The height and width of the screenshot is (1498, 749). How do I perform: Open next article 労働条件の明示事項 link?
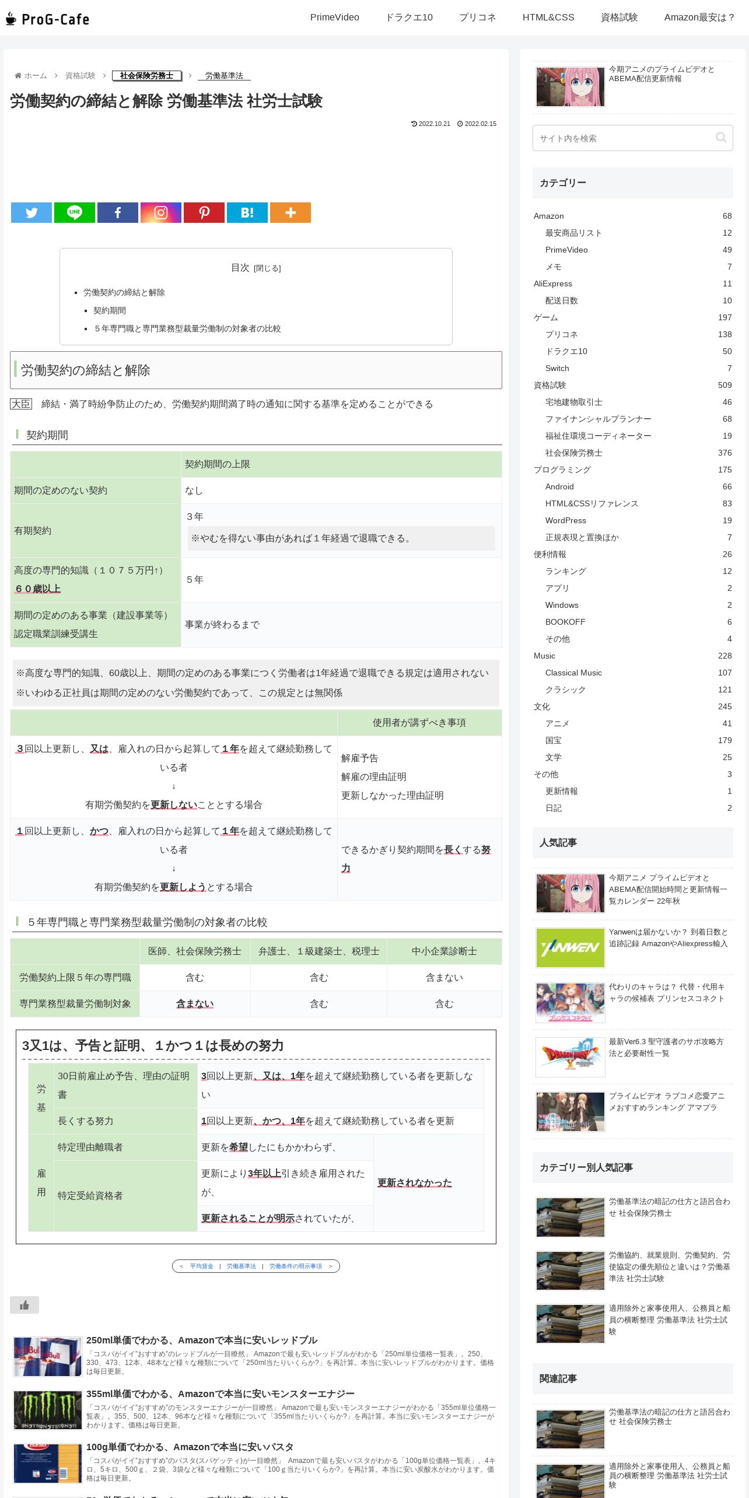point(295,1266)
